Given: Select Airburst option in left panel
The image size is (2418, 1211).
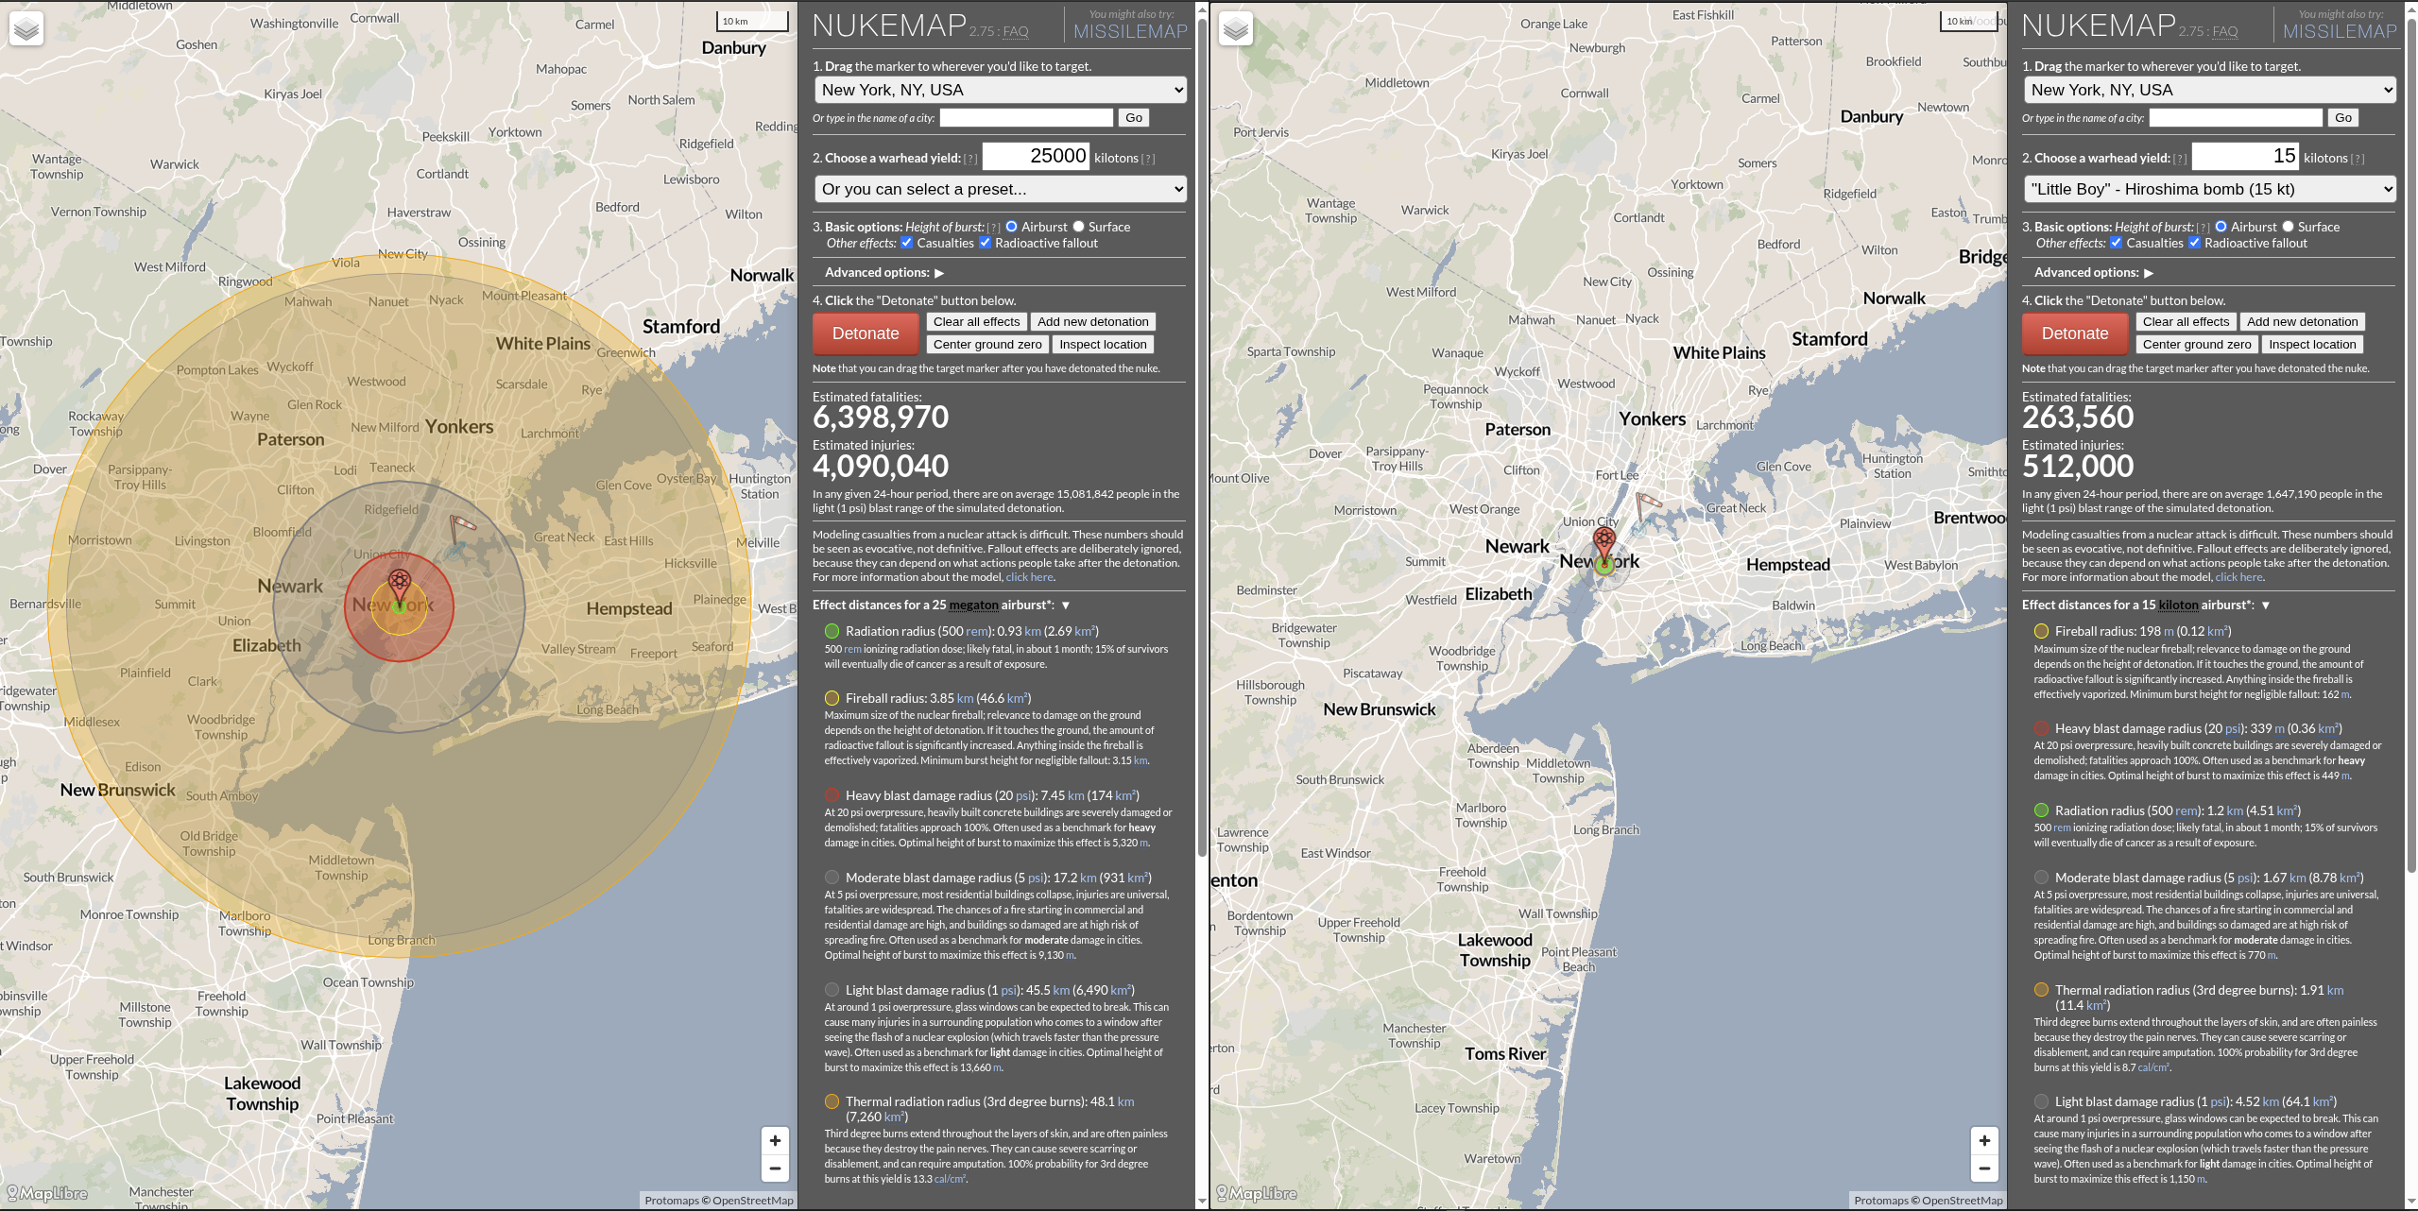Looking at the screenshot, I should 1012,227.
